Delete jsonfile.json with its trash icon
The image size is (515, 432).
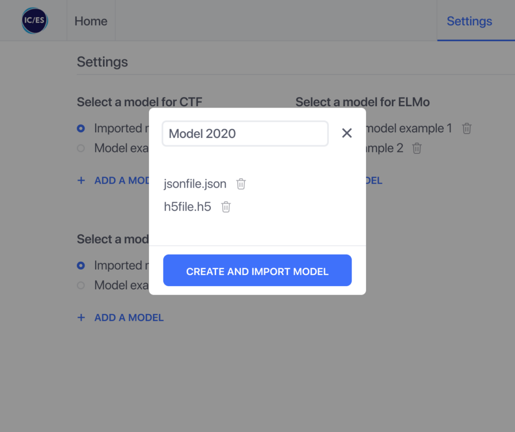[241, 184]
